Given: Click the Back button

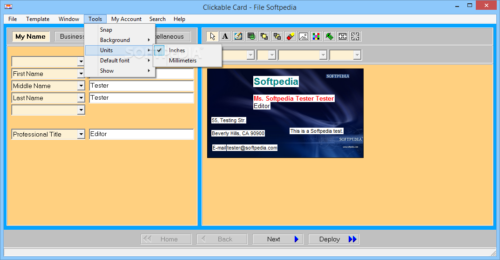Looking at the screenshot, I should coord(222,239).
